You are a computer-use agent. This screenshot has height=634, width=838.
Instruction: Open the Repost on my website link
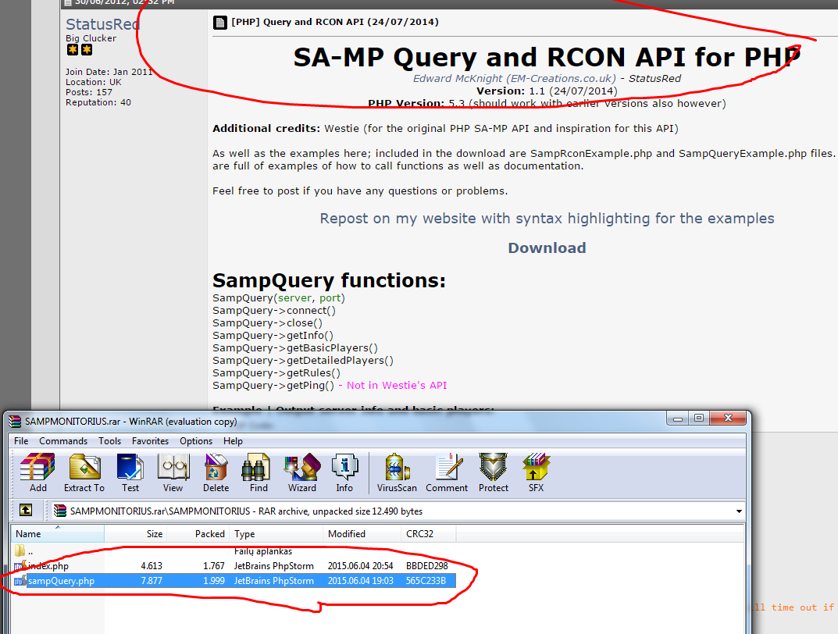[547, 219]
